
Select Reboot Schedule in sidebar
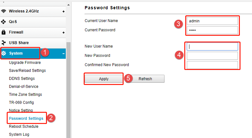pyautogui.click(x=24, y=126)
